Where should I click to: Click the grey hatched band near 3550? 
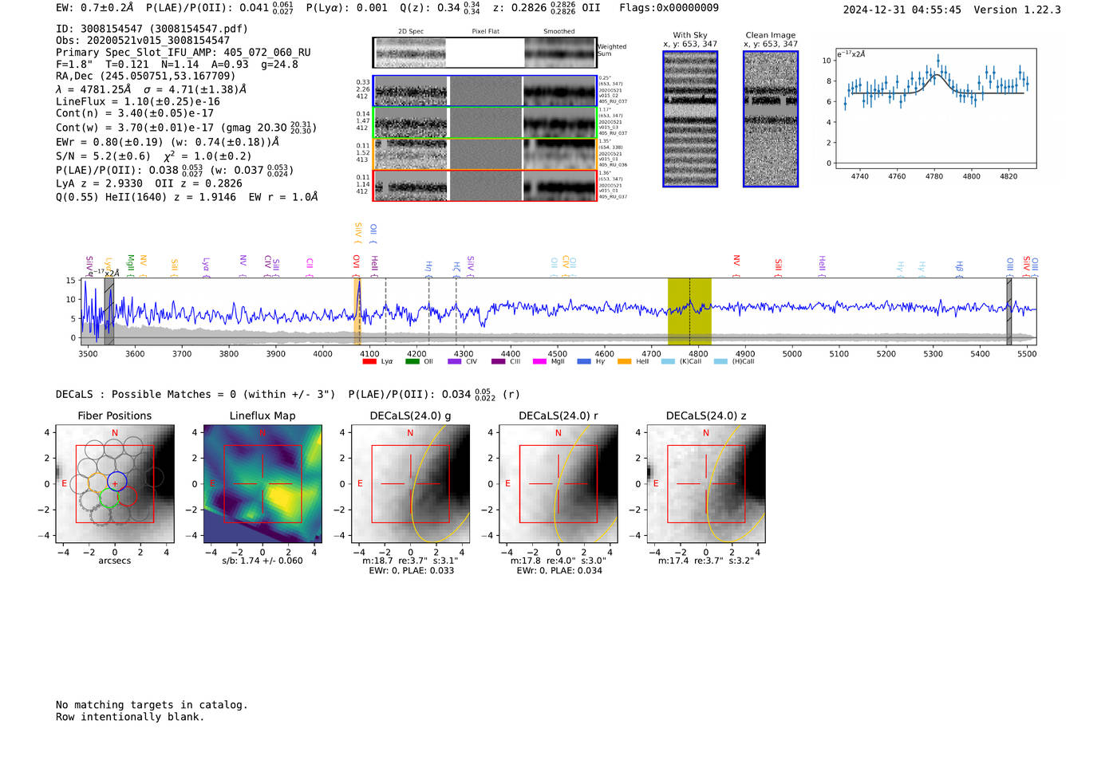tap(109, 311)
